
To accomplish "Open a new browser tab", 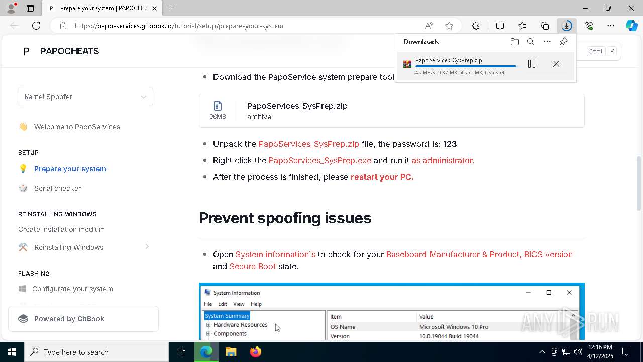I will (x=171, y=8).
